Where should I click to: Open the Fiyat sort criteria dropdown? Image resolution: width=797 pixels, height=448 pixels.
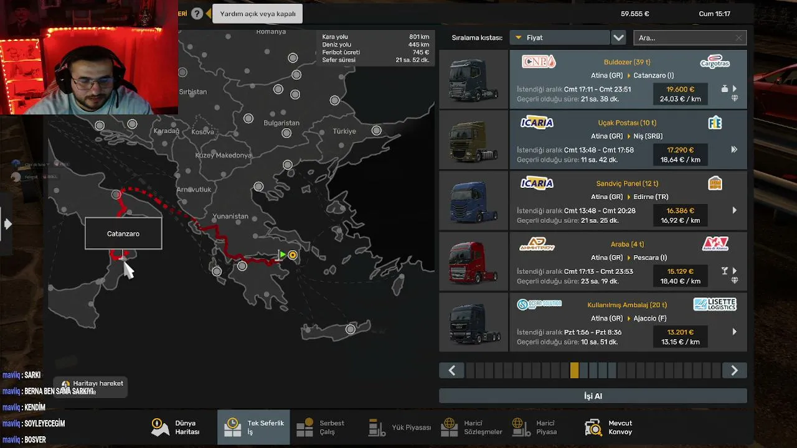point(559,38)
